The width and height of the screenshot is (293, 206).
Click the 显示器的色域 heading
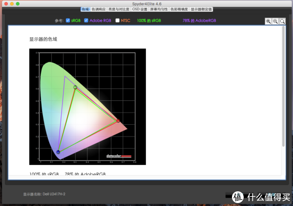43,39
